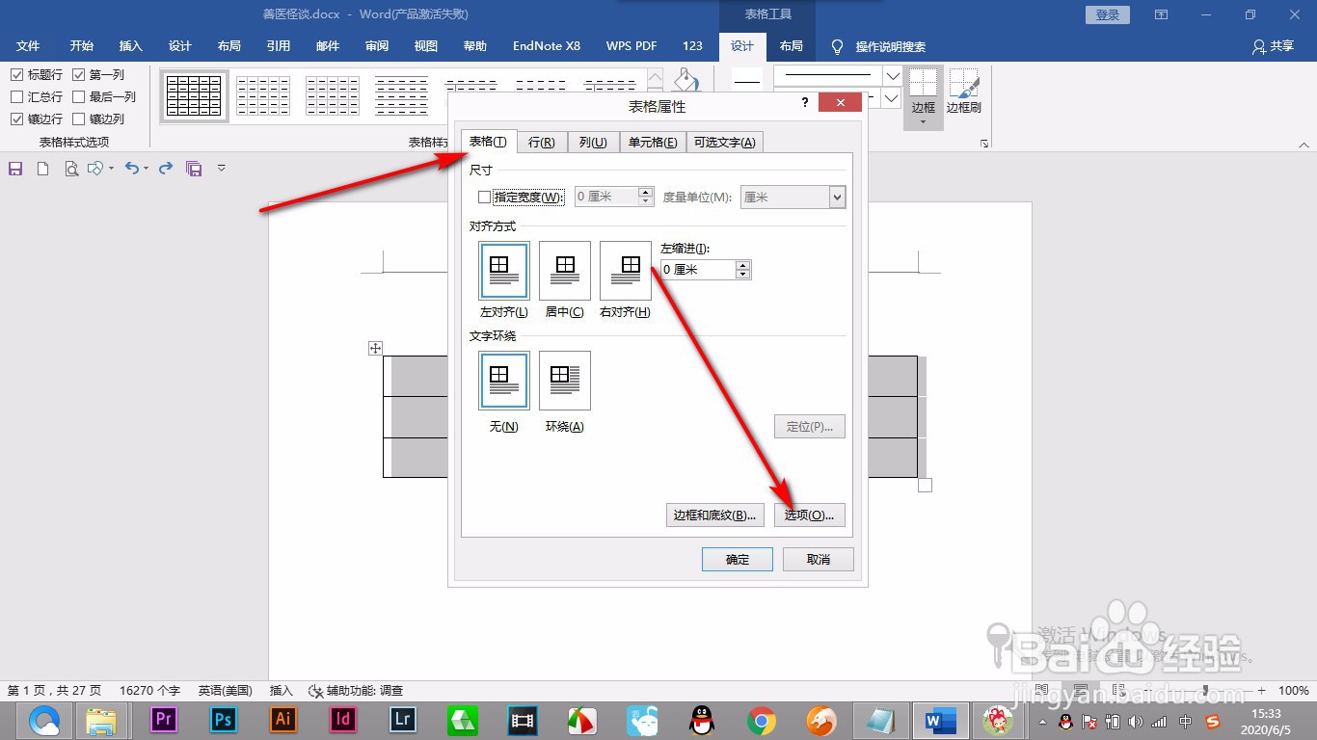Open Lightroom from taskbar
The image size is (1317, 740).
(403, 720)
